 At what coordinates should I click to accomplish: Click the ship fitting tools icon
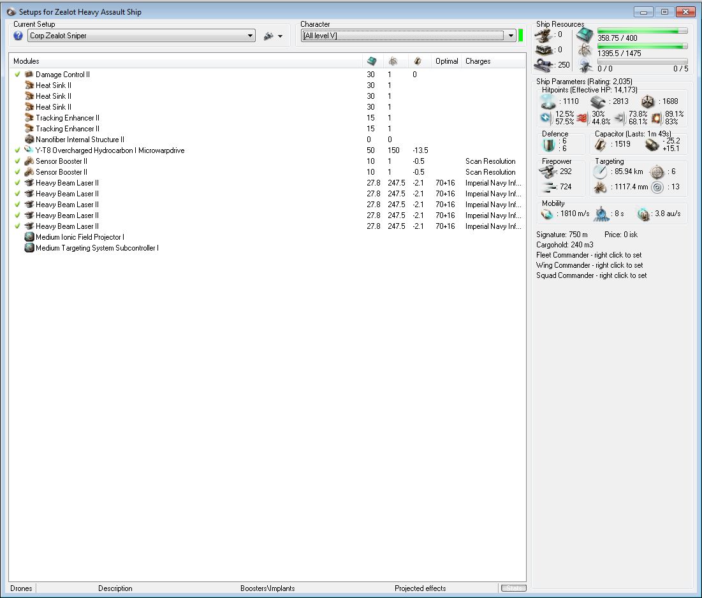[x=268, y=36]
